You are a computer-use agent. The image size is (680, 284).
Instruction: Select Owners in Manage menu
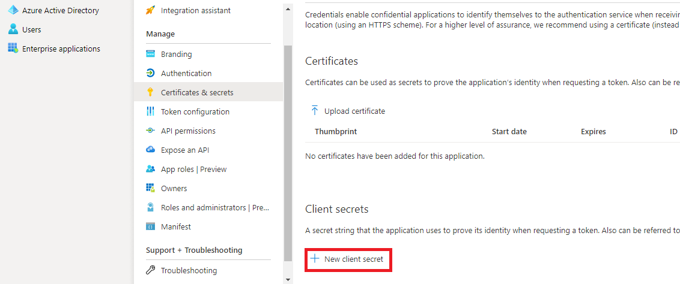pos(174,188)
